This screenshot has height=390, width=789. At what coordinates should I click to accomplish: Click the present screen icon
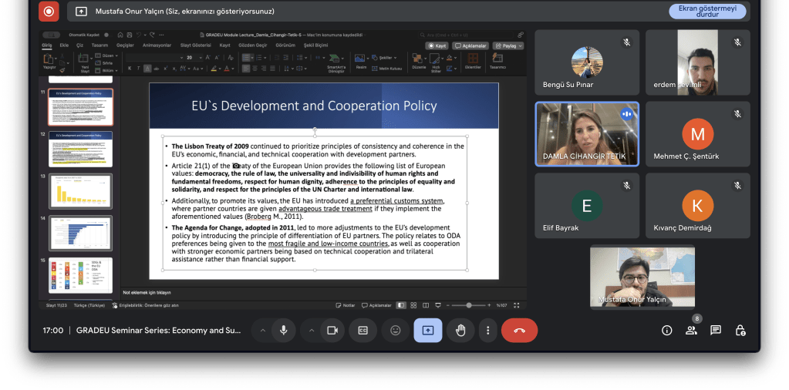(428, 330)
